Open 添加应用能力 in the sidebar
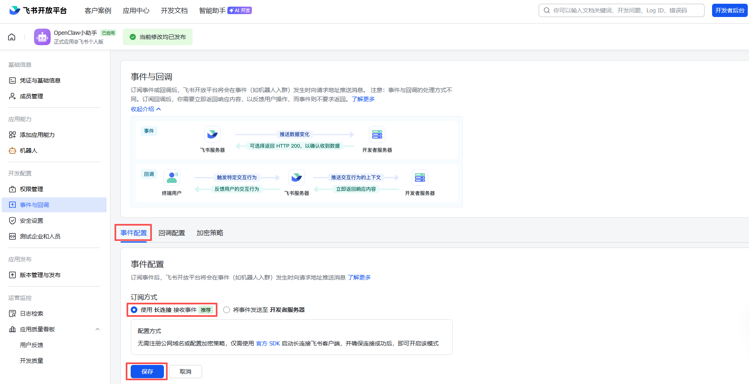Image resolution: width=749 pixels, height=384 pixels. (x=37, y=135)
